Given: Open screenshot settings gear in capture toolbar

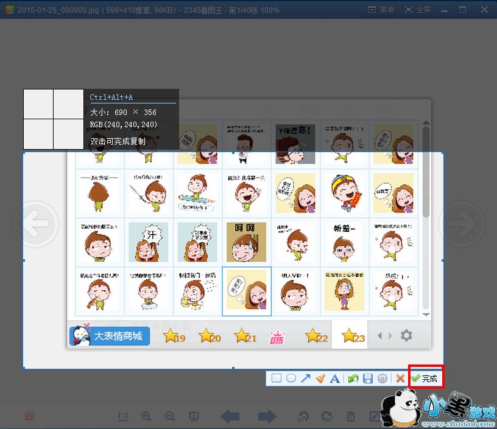Looking at the screenshot, I should pyautogui.click(x=382, y=378).
